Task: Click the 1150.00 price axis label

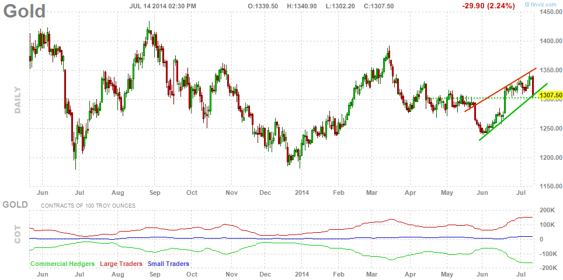Action: [x=551, y=187]
